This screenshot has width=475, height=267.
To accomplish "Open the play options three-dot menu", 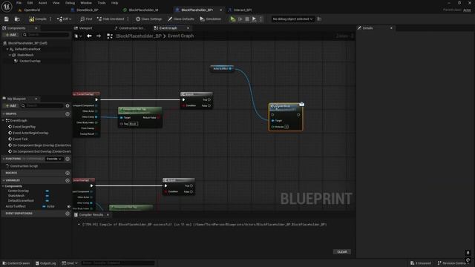I will 261,19.
